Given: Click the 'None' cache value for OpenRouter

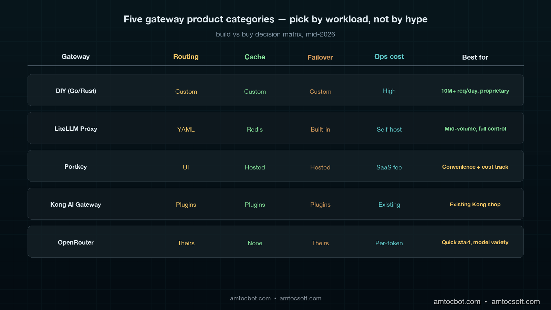Looking at the screenshot, I should [x=255, y=243].
